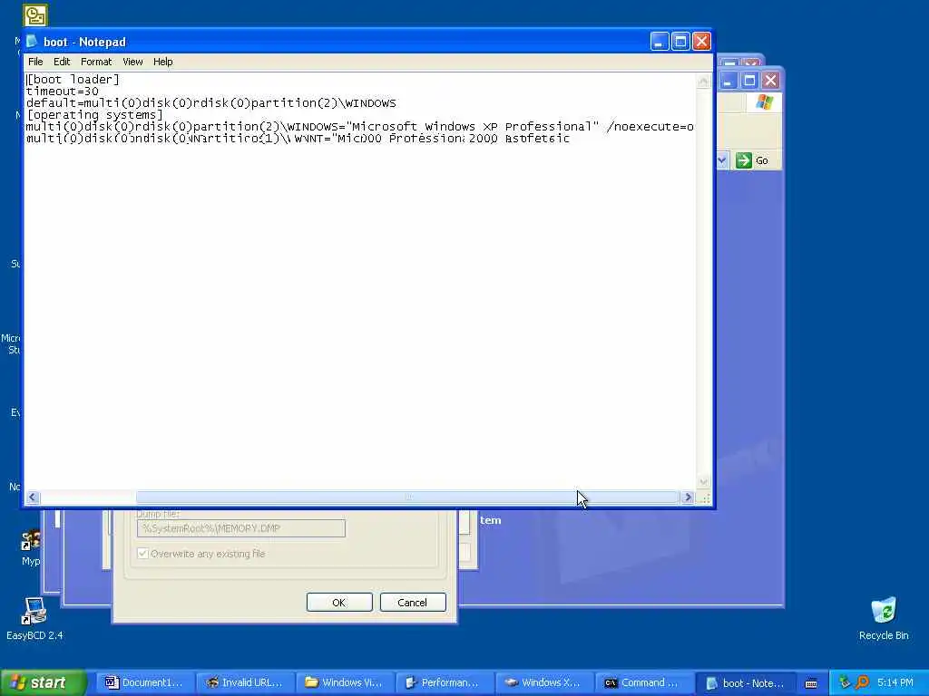Click the vertical scrollbar up arrow in Notepad
The height and width of the screenshot is (696, 929).
[703, 81]
